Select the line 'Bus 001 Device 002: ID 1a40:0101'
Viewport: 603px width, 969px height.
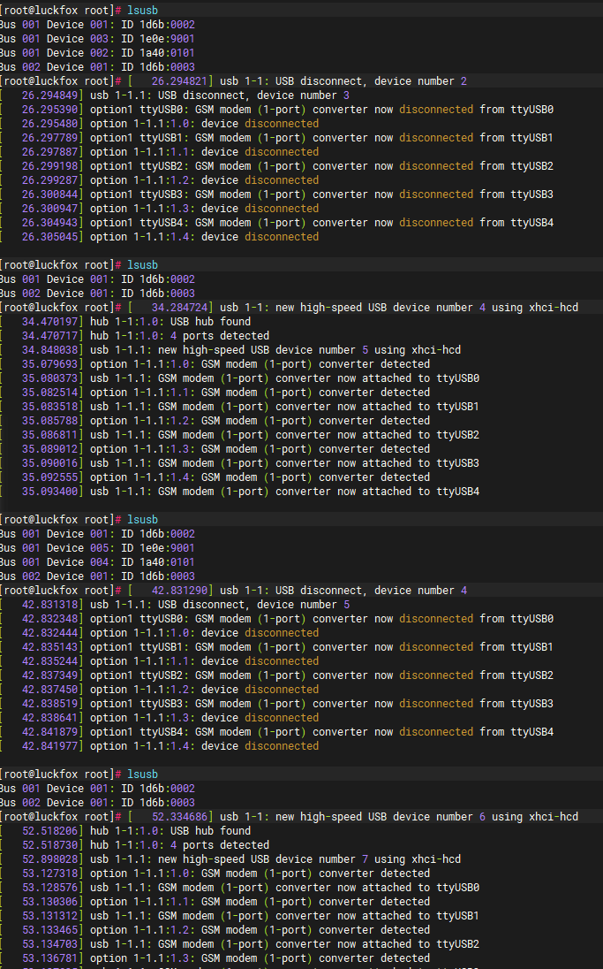(x=97, y=53)
